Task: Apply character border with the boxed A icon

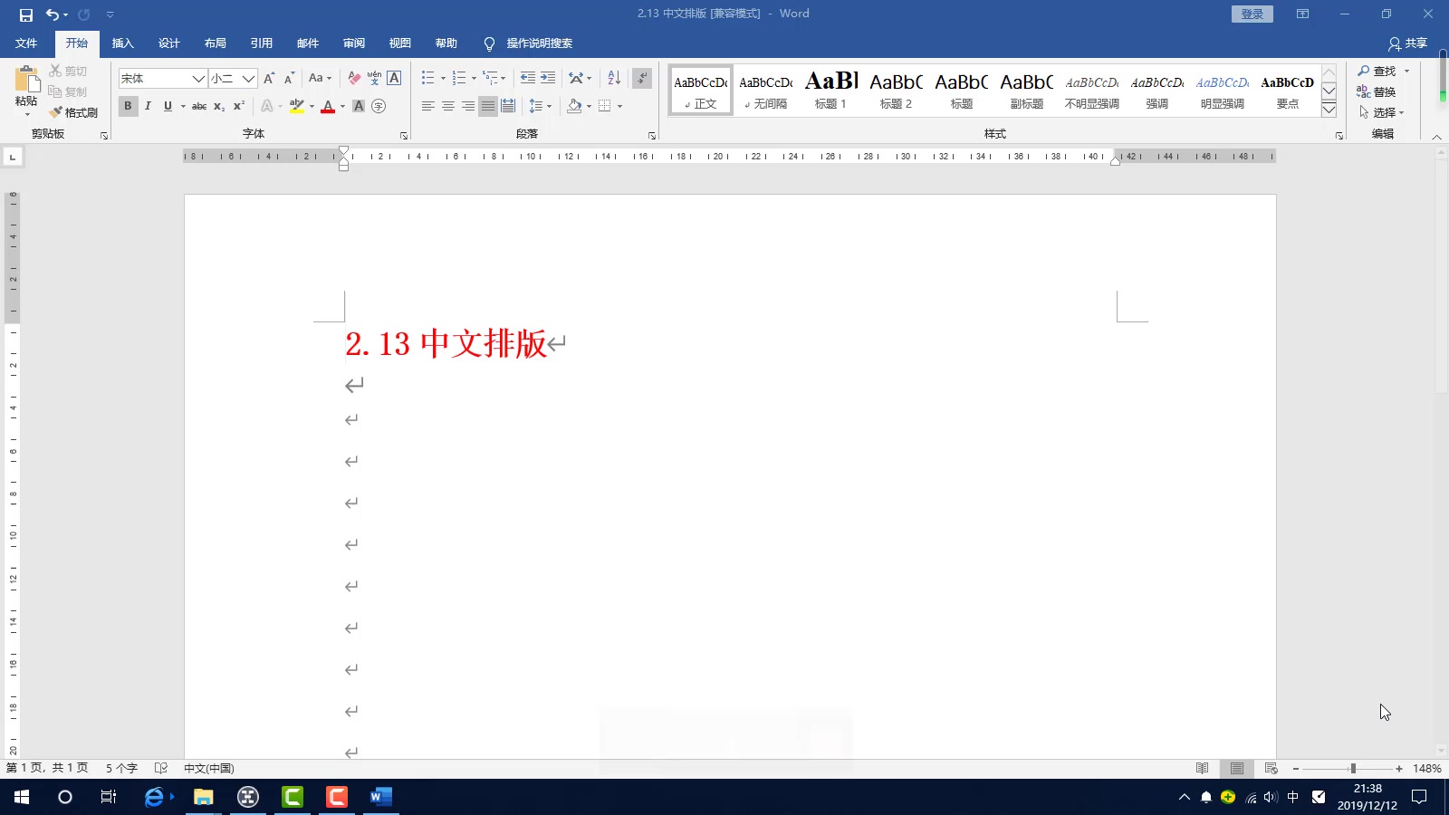Action: coord(394,79)
